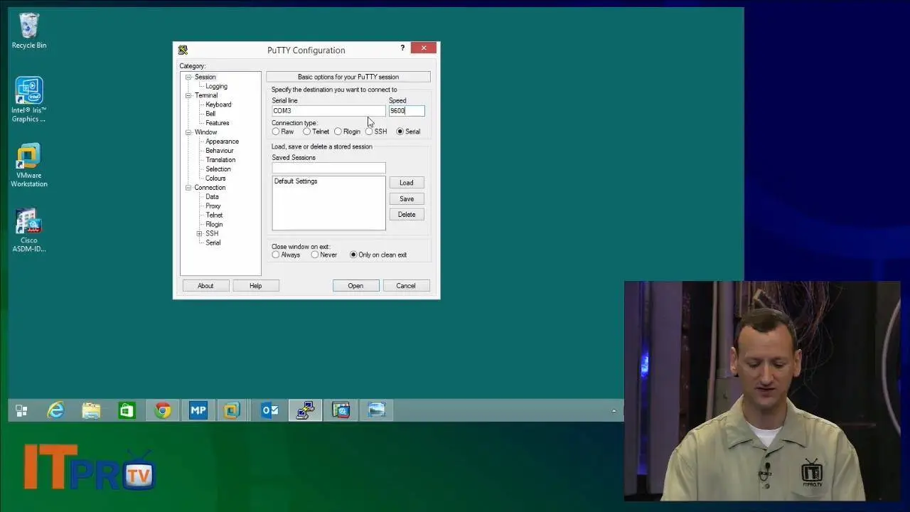Launch VMware Workstation from desktop
The image size is (910, 512).
[x=29, y=165]
